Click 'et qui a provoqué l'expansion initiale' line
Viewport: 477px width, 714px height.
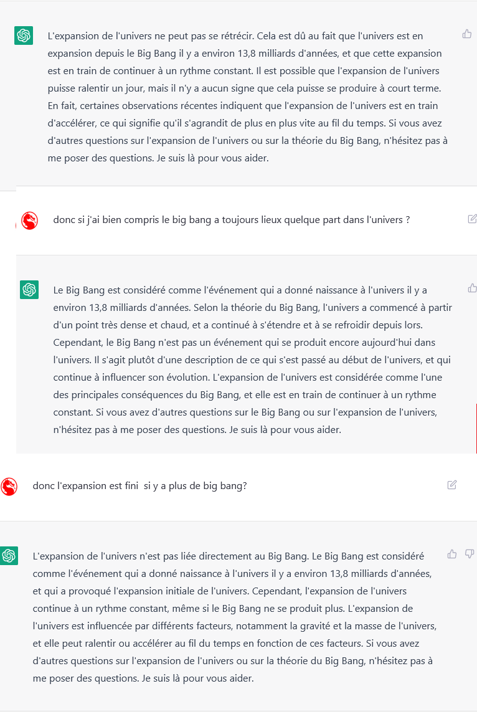[220, 591]
